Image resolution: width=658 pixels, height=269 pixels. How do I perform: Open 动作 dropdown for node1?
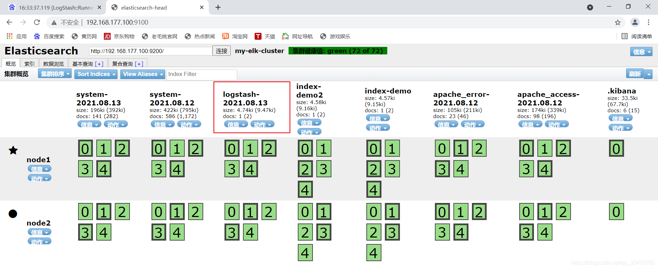click(x=40, y=178)
